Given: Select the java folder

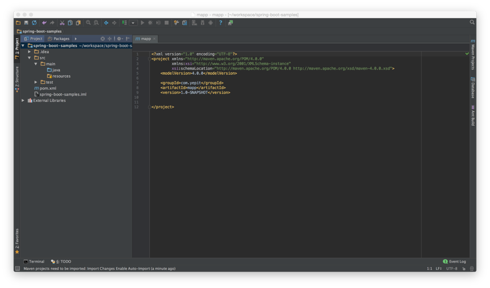Looking at the screenshot, I should pos(53,70).
